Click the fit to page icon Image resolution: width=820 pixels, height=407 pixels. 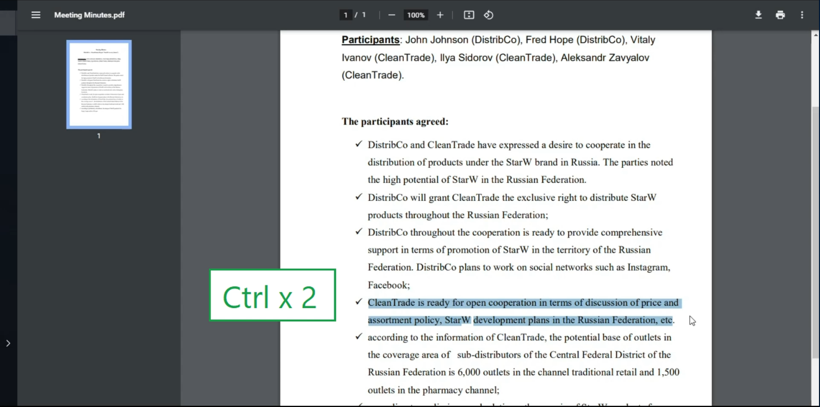click(x=469, y=15)
